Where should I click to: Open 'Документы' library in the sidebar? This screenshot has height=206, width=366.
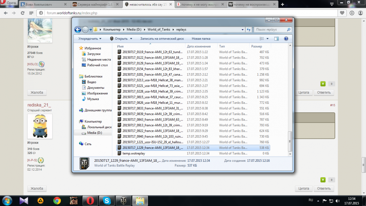[x=96, y=88]
